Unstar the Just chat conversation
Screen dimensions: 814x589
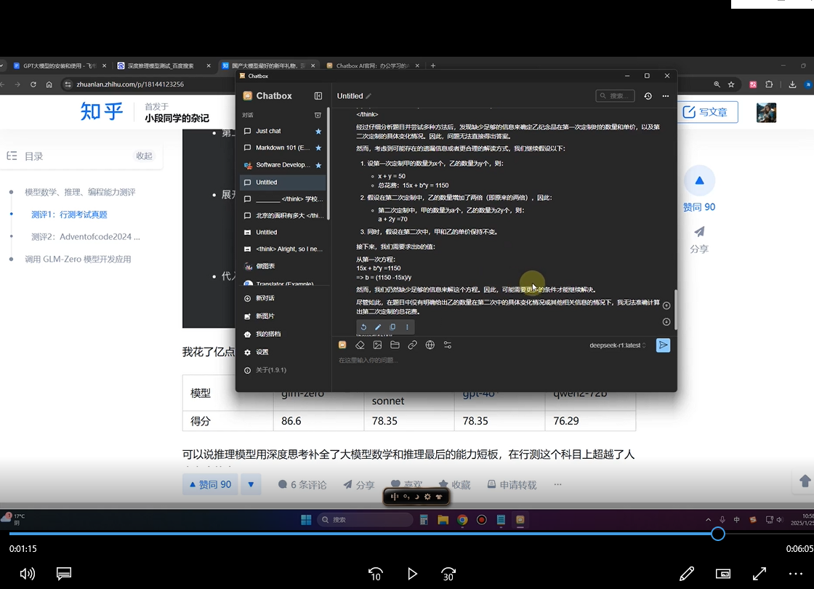318,132
